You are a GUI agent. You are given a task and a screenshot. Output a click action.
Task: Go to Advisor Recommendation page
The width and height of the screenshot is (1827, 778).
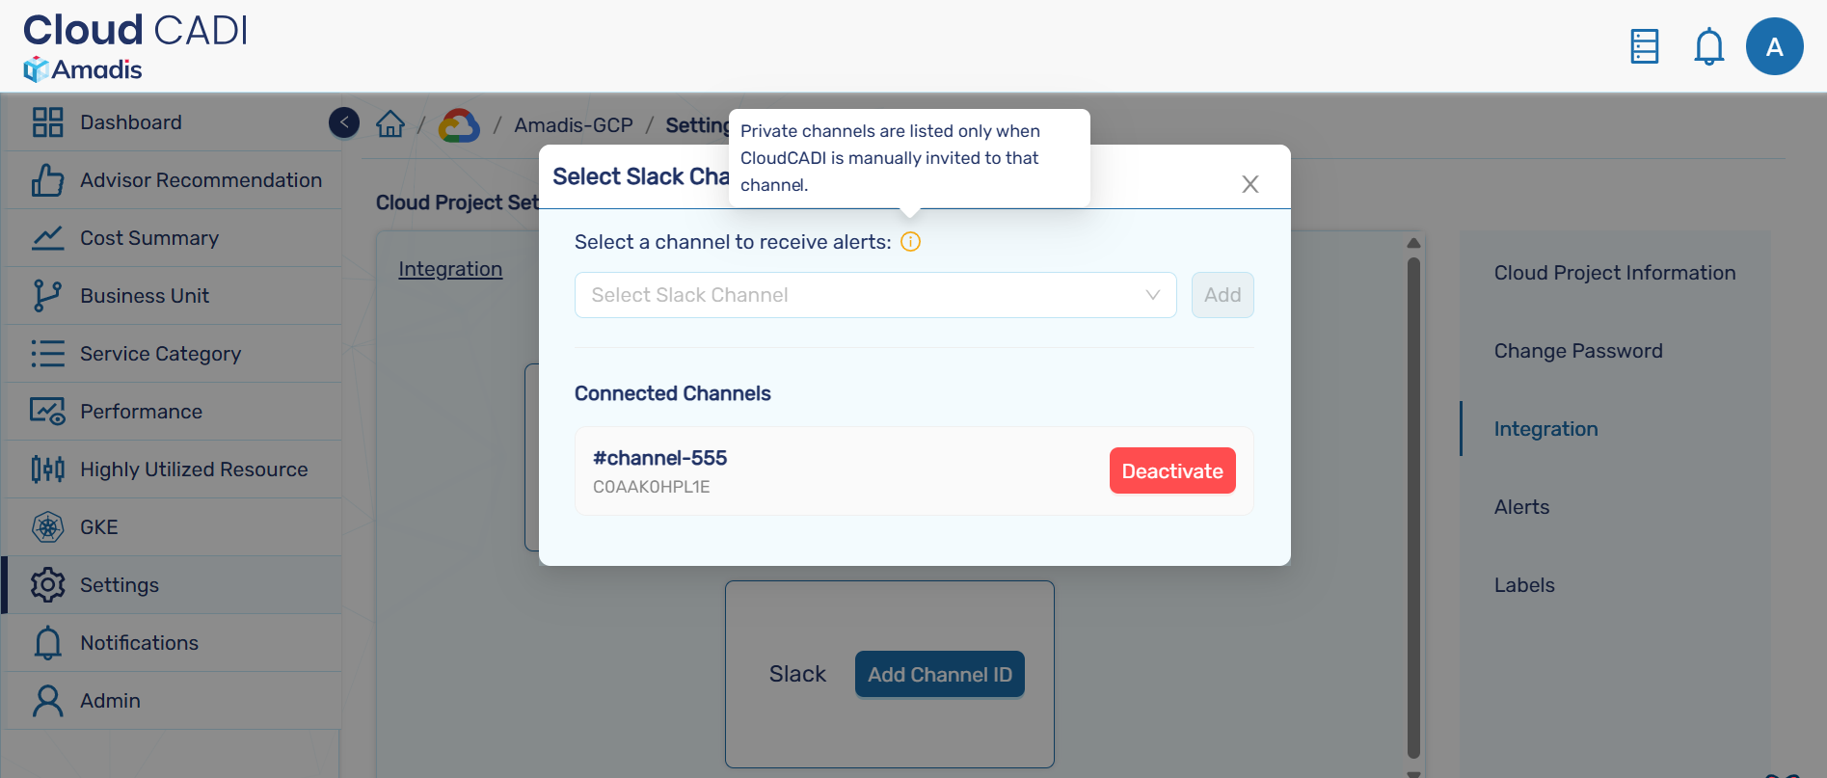click(x=201, y=180)
